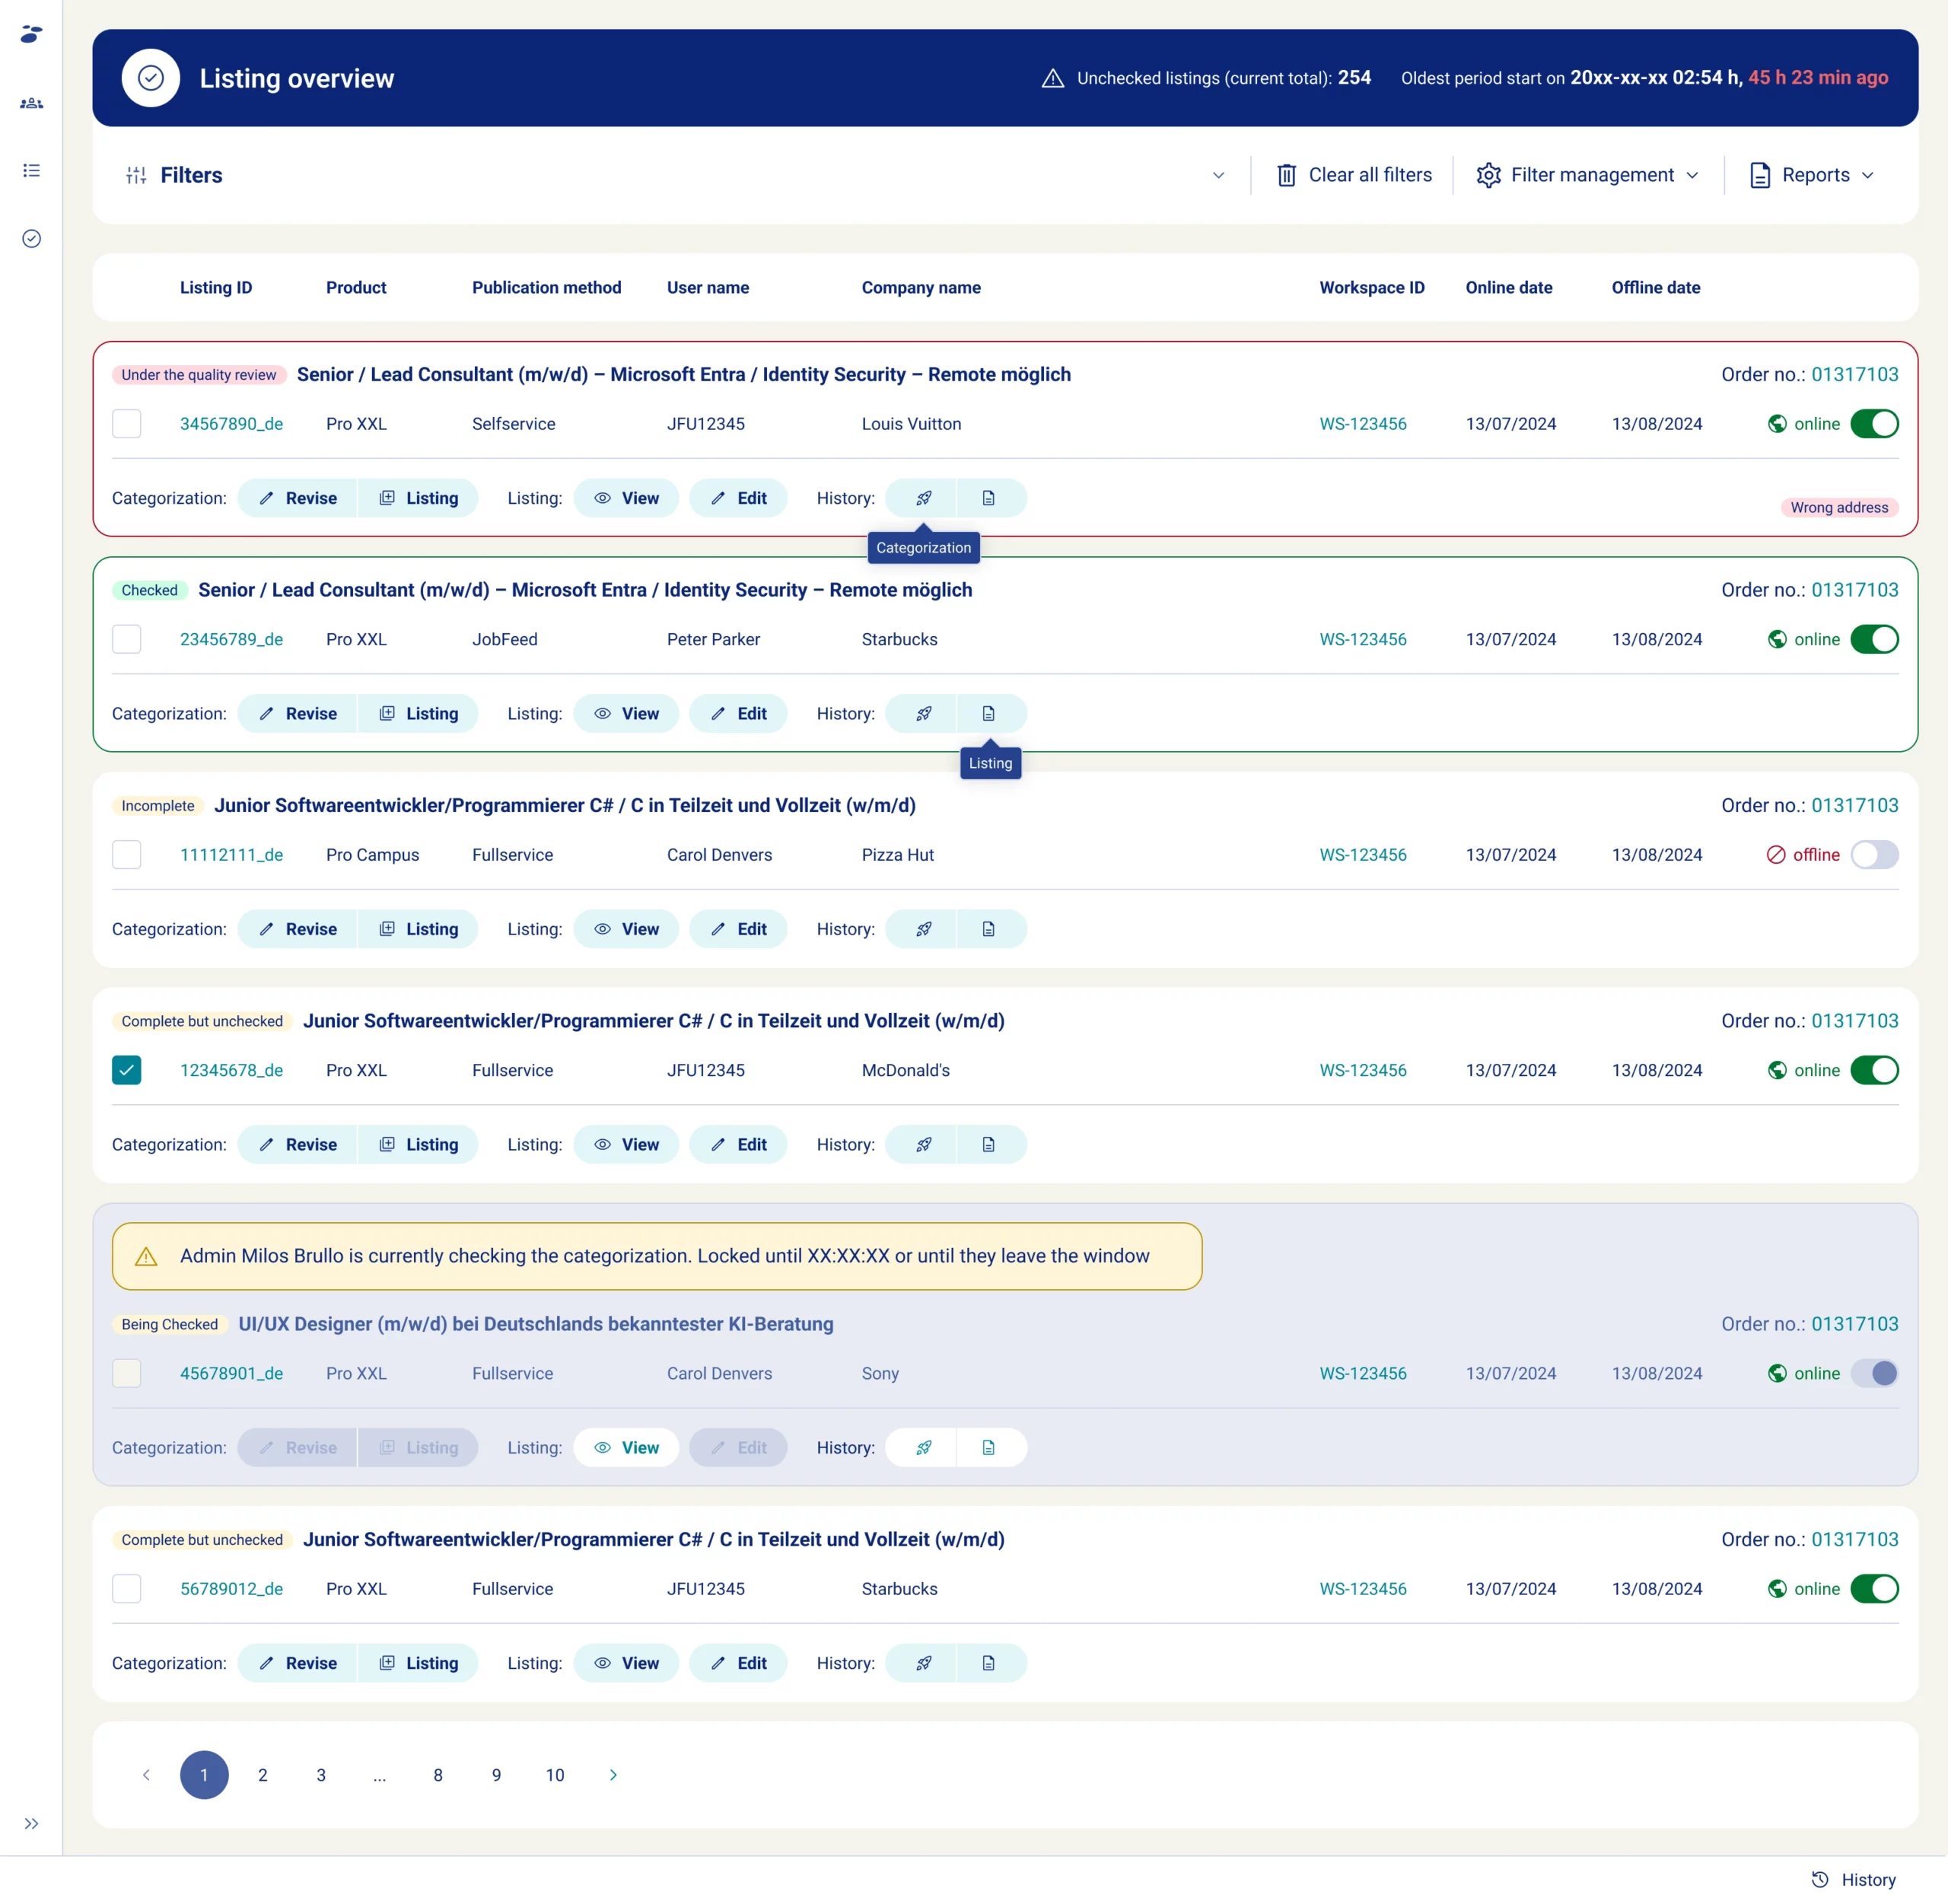1948x1904 pixels.
Task: Click trash icon to Clear all filters
Action: tap(1286, 175)
